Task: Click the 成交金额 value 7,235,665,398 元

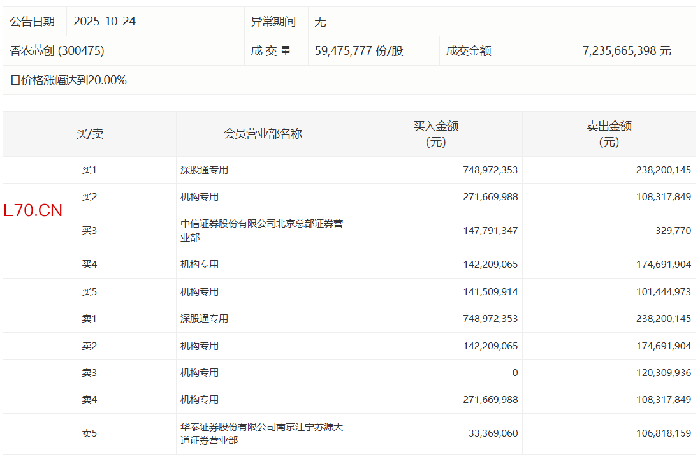Action: point(627,51)
